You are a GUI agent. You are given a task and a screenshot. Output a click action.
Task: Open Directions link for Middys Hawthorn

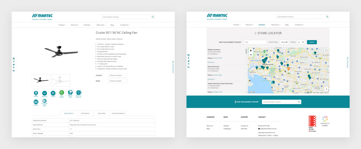click(x=211, y=62)
